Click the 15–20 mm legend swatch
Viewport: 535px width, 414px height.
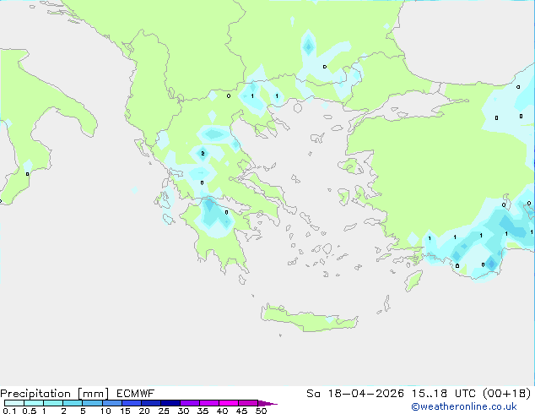(132, 403)
